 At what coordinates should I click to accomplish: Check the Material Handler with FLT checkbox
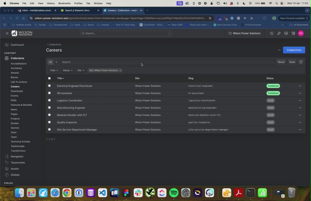pos(49,115)
